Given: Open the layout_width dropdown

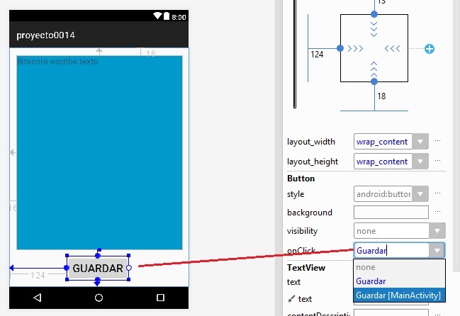Looking at the screenshot, I should coord(421,142).
